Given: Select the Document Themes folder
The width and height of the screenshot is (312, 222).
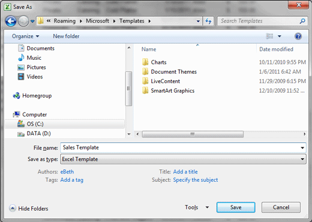Looking at the screenshot, I should (174, 72).
